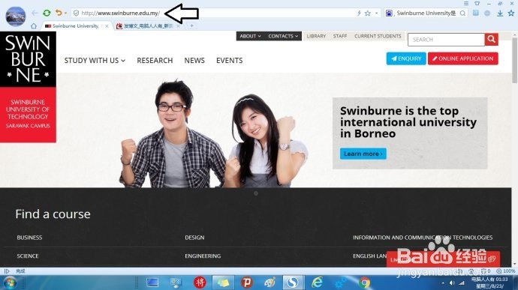Open the orange P application on taskbar
Screen dimensions: 518x290
click(x=246, y=283)
